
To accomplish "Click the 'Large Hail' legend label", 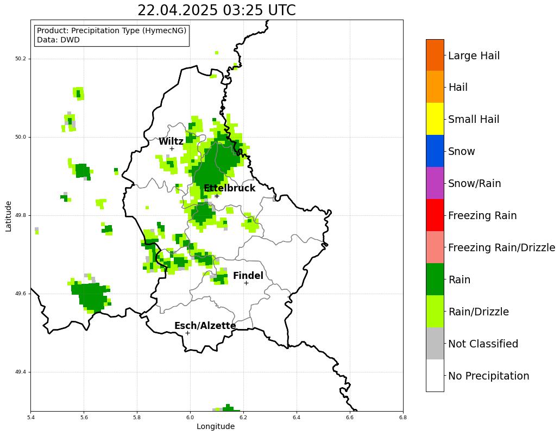I will (474, 56).
